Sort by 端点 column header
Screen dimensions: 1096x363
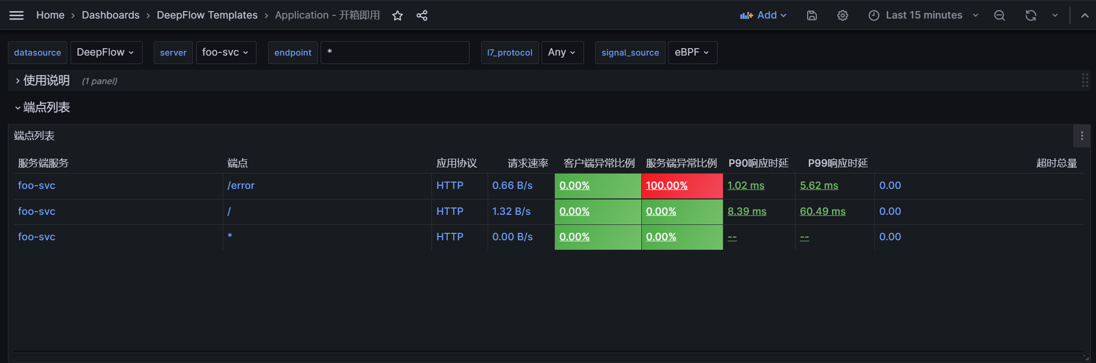click(237, 163)
